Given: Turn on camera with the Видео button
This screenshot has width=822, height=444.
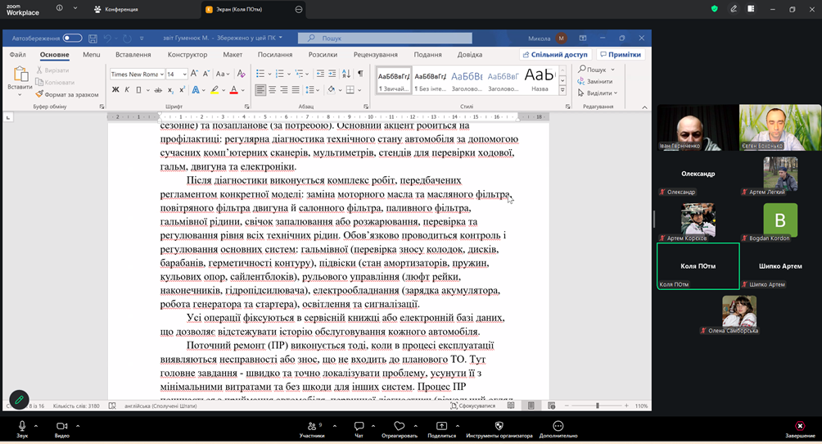Looking at the screenshot, I should tap(61, 427).
